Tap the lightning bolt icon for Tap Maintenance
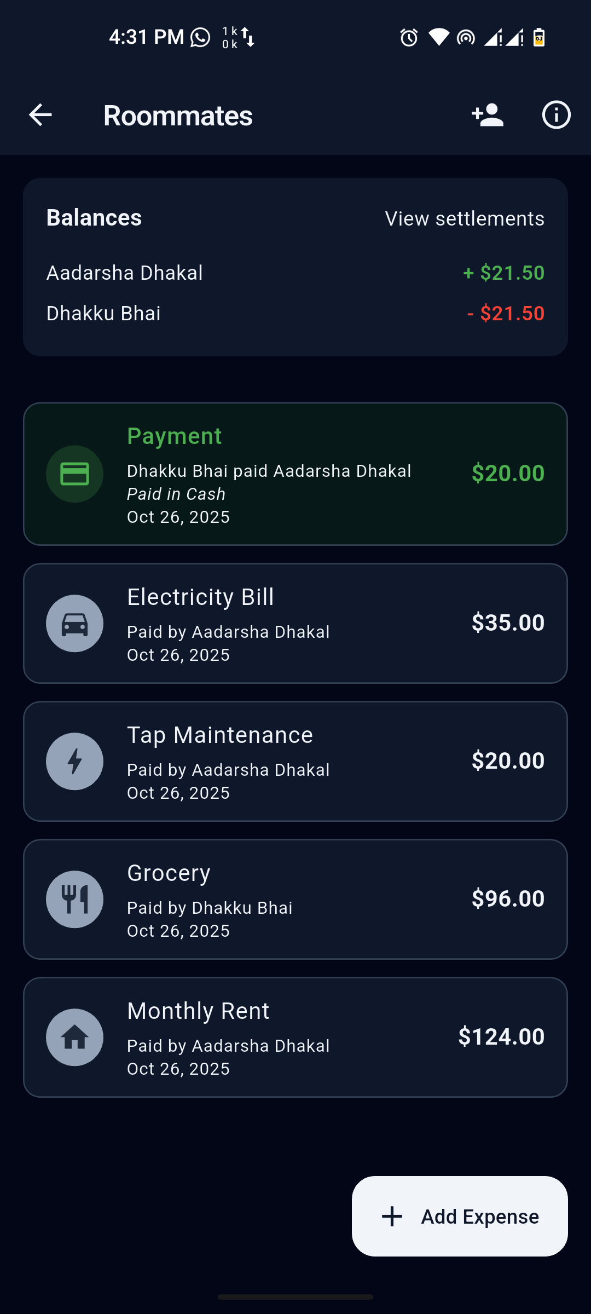This screenshot has height=1314, width=591. point(75,762)
